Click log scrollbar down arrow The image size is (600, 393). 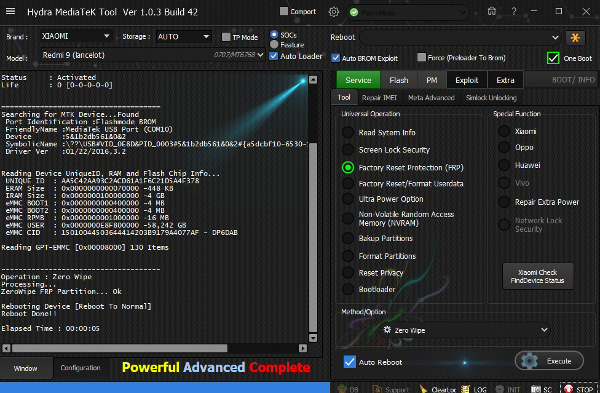313,338
